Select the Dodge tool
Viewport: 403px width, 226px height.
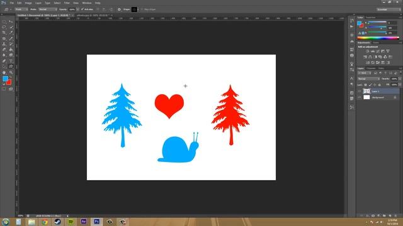pyautogui.click(x=11, y=55)
